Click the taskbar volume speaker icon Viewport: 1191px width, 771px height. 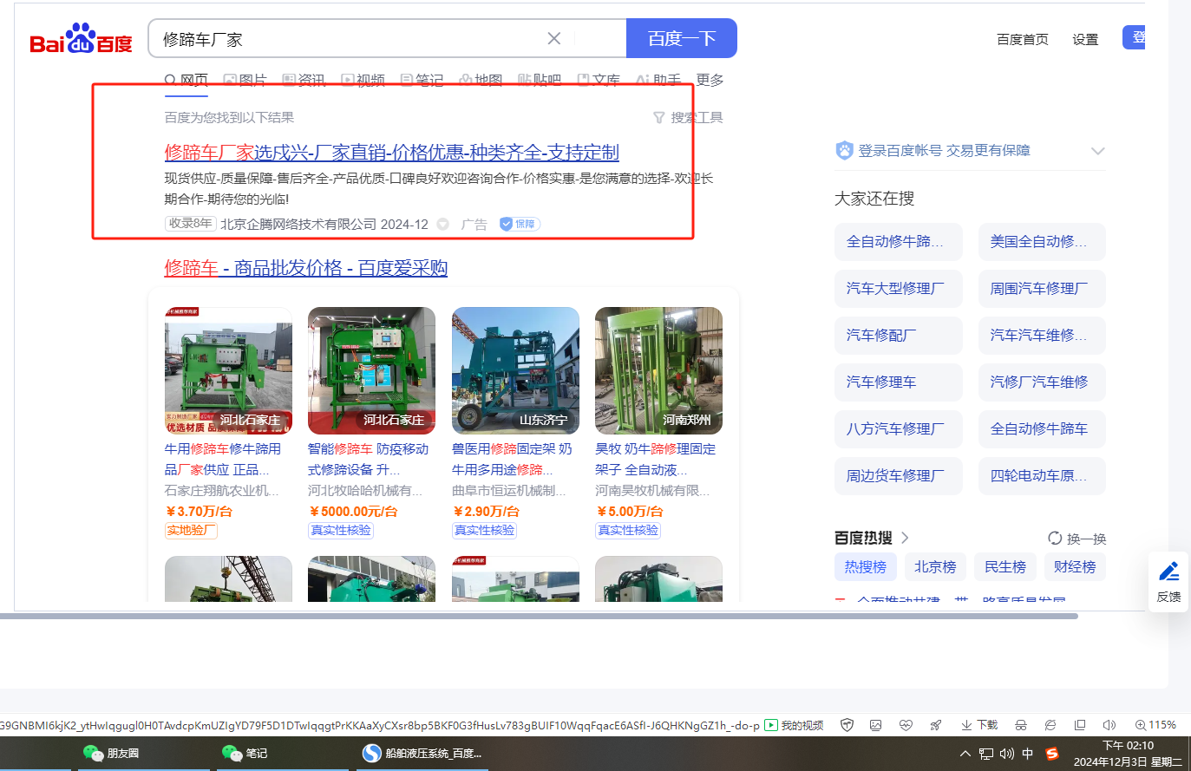point(1007,754)
